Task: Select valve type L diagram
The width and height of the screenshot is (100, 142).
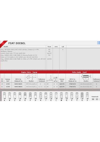Action: pos(56,96)
